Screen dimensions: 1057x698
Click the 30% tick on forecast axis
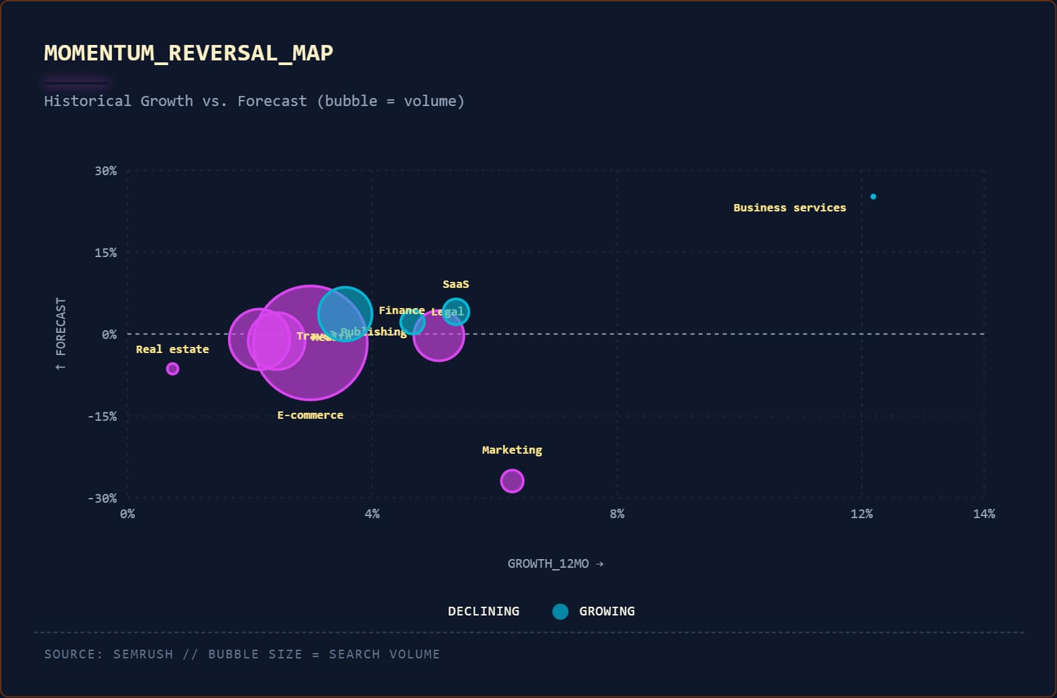[105, 171]
